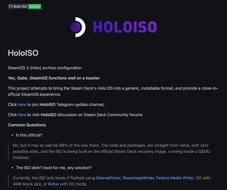Screen dimensions: 227x190
Task: Click the HoloISO main heading
Action: (23, 53)
